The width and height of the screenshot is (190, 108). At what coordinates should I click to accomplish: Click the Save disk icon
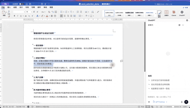tap(30, 4)
